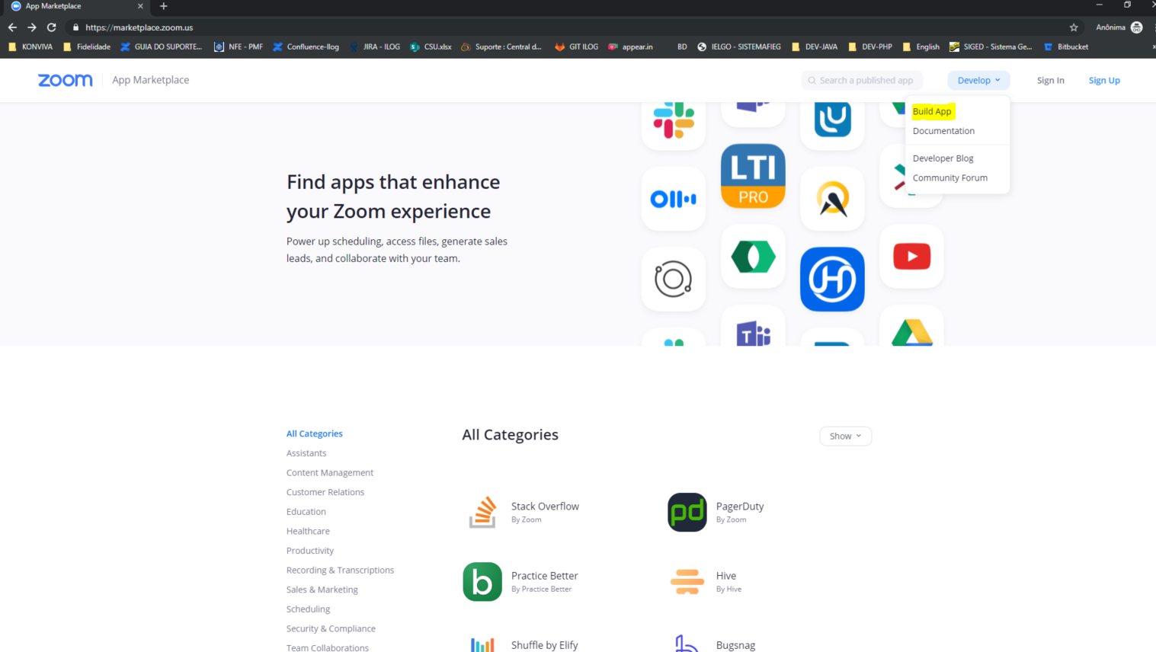Screen dimensions: 1156x652
Task: Click the Google Drive app icon
Action: pos(911,331)
